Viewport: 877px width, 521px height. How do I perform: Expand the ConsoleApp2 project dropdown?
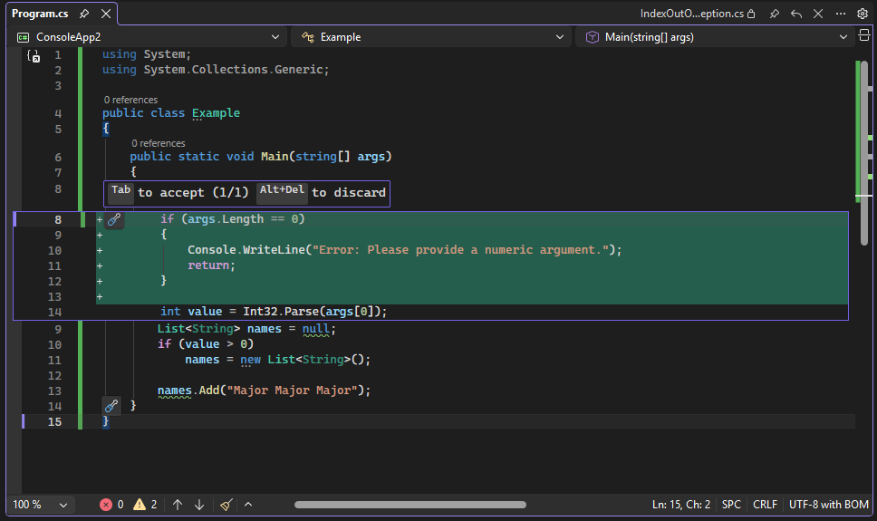(275, 37)
